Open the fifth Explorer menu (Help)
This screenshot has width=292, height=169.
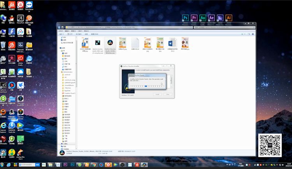pos(86,31)
